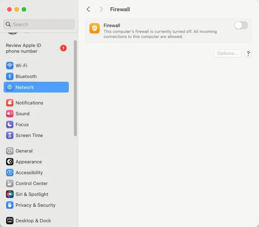The height and width of the screenshot is (227, 259).
Task: Click the Network globe icon
Action: [10, 87]
